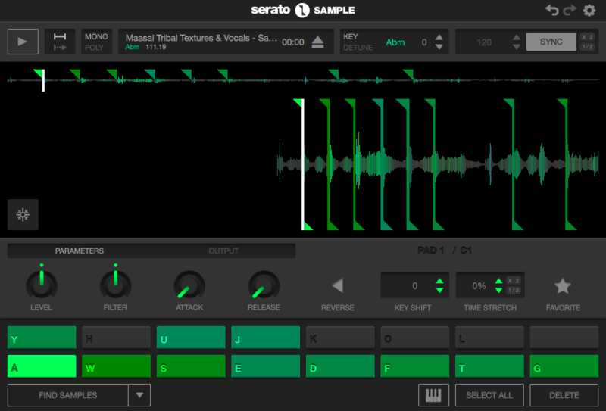Select pad F

click(414, 366)
